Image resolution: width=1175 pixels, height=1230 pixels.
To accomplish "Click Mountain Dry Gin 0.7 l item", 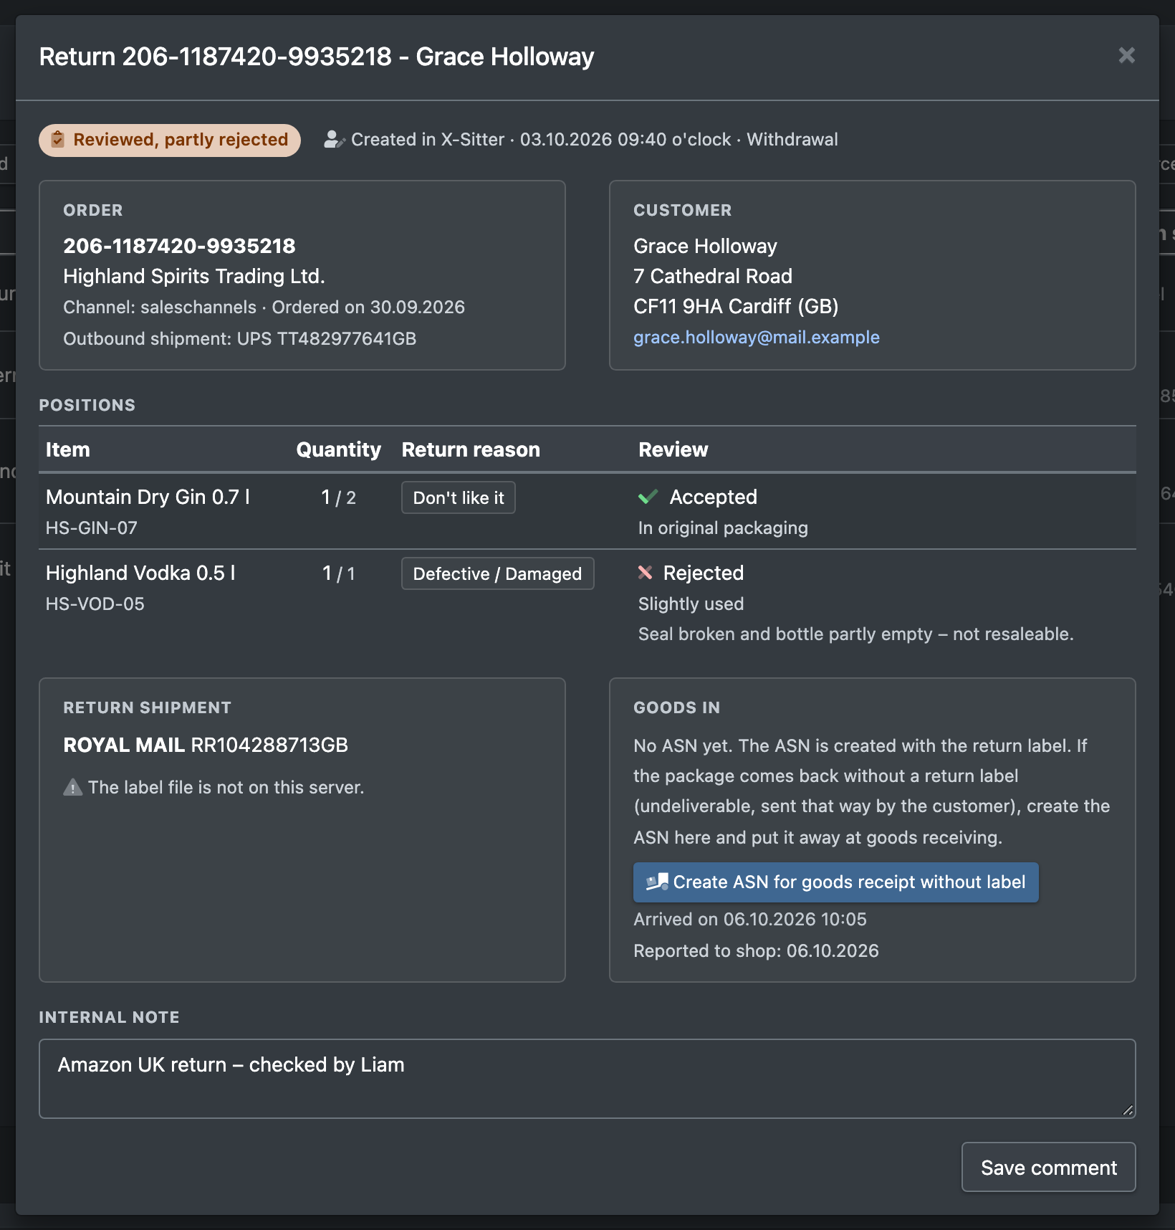I will click(x=148, y=497).
